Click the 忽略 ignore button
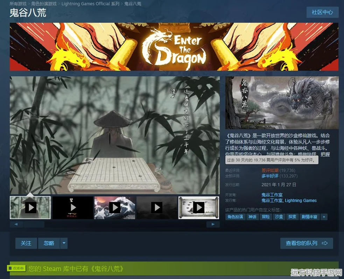Viewport: 344px width, 279px height. point(49,243)
